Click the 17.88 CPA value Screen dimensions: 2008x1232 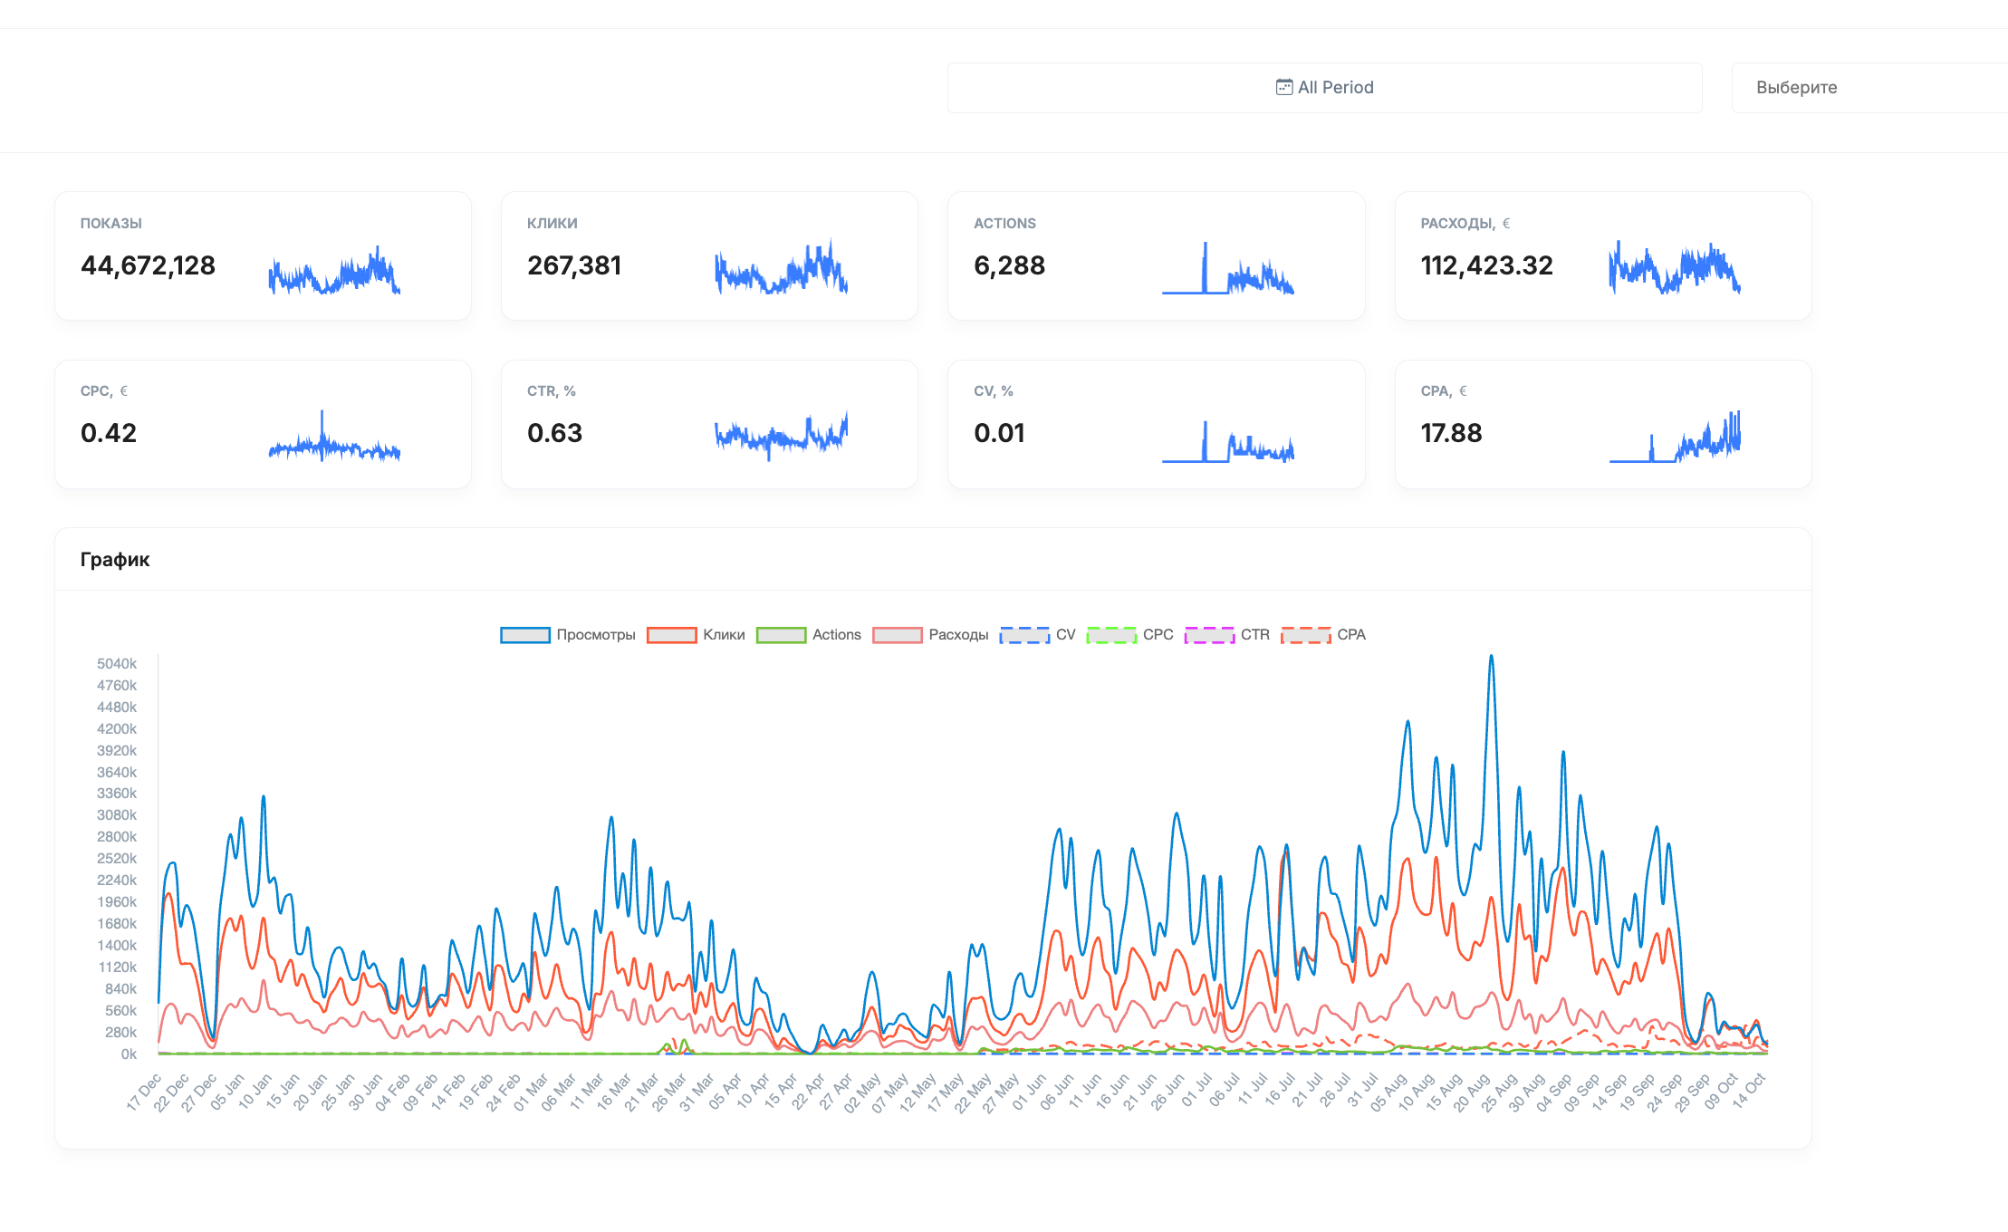coord(1451,433)
